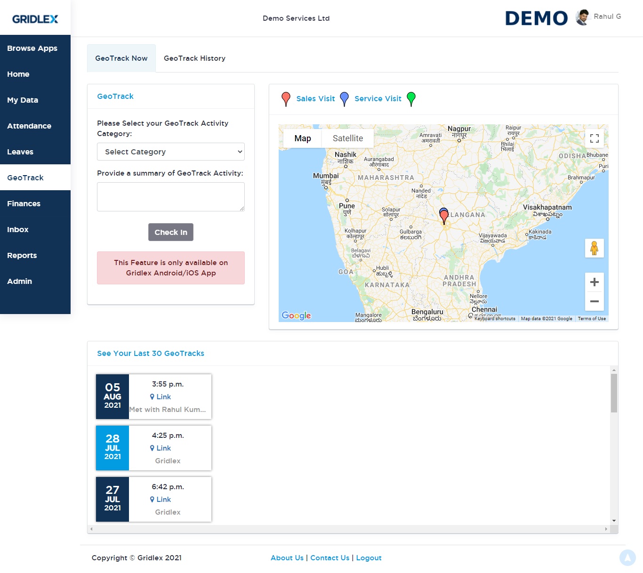The height and width of the screenshot is (573, 643).
Task: Open Leaves section
Action: tap(35, 152)
